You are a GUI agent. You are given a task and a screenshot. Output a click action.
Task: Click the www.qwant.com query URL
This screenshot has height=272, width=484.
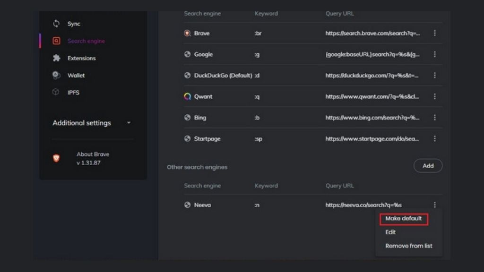click(372, 96)
